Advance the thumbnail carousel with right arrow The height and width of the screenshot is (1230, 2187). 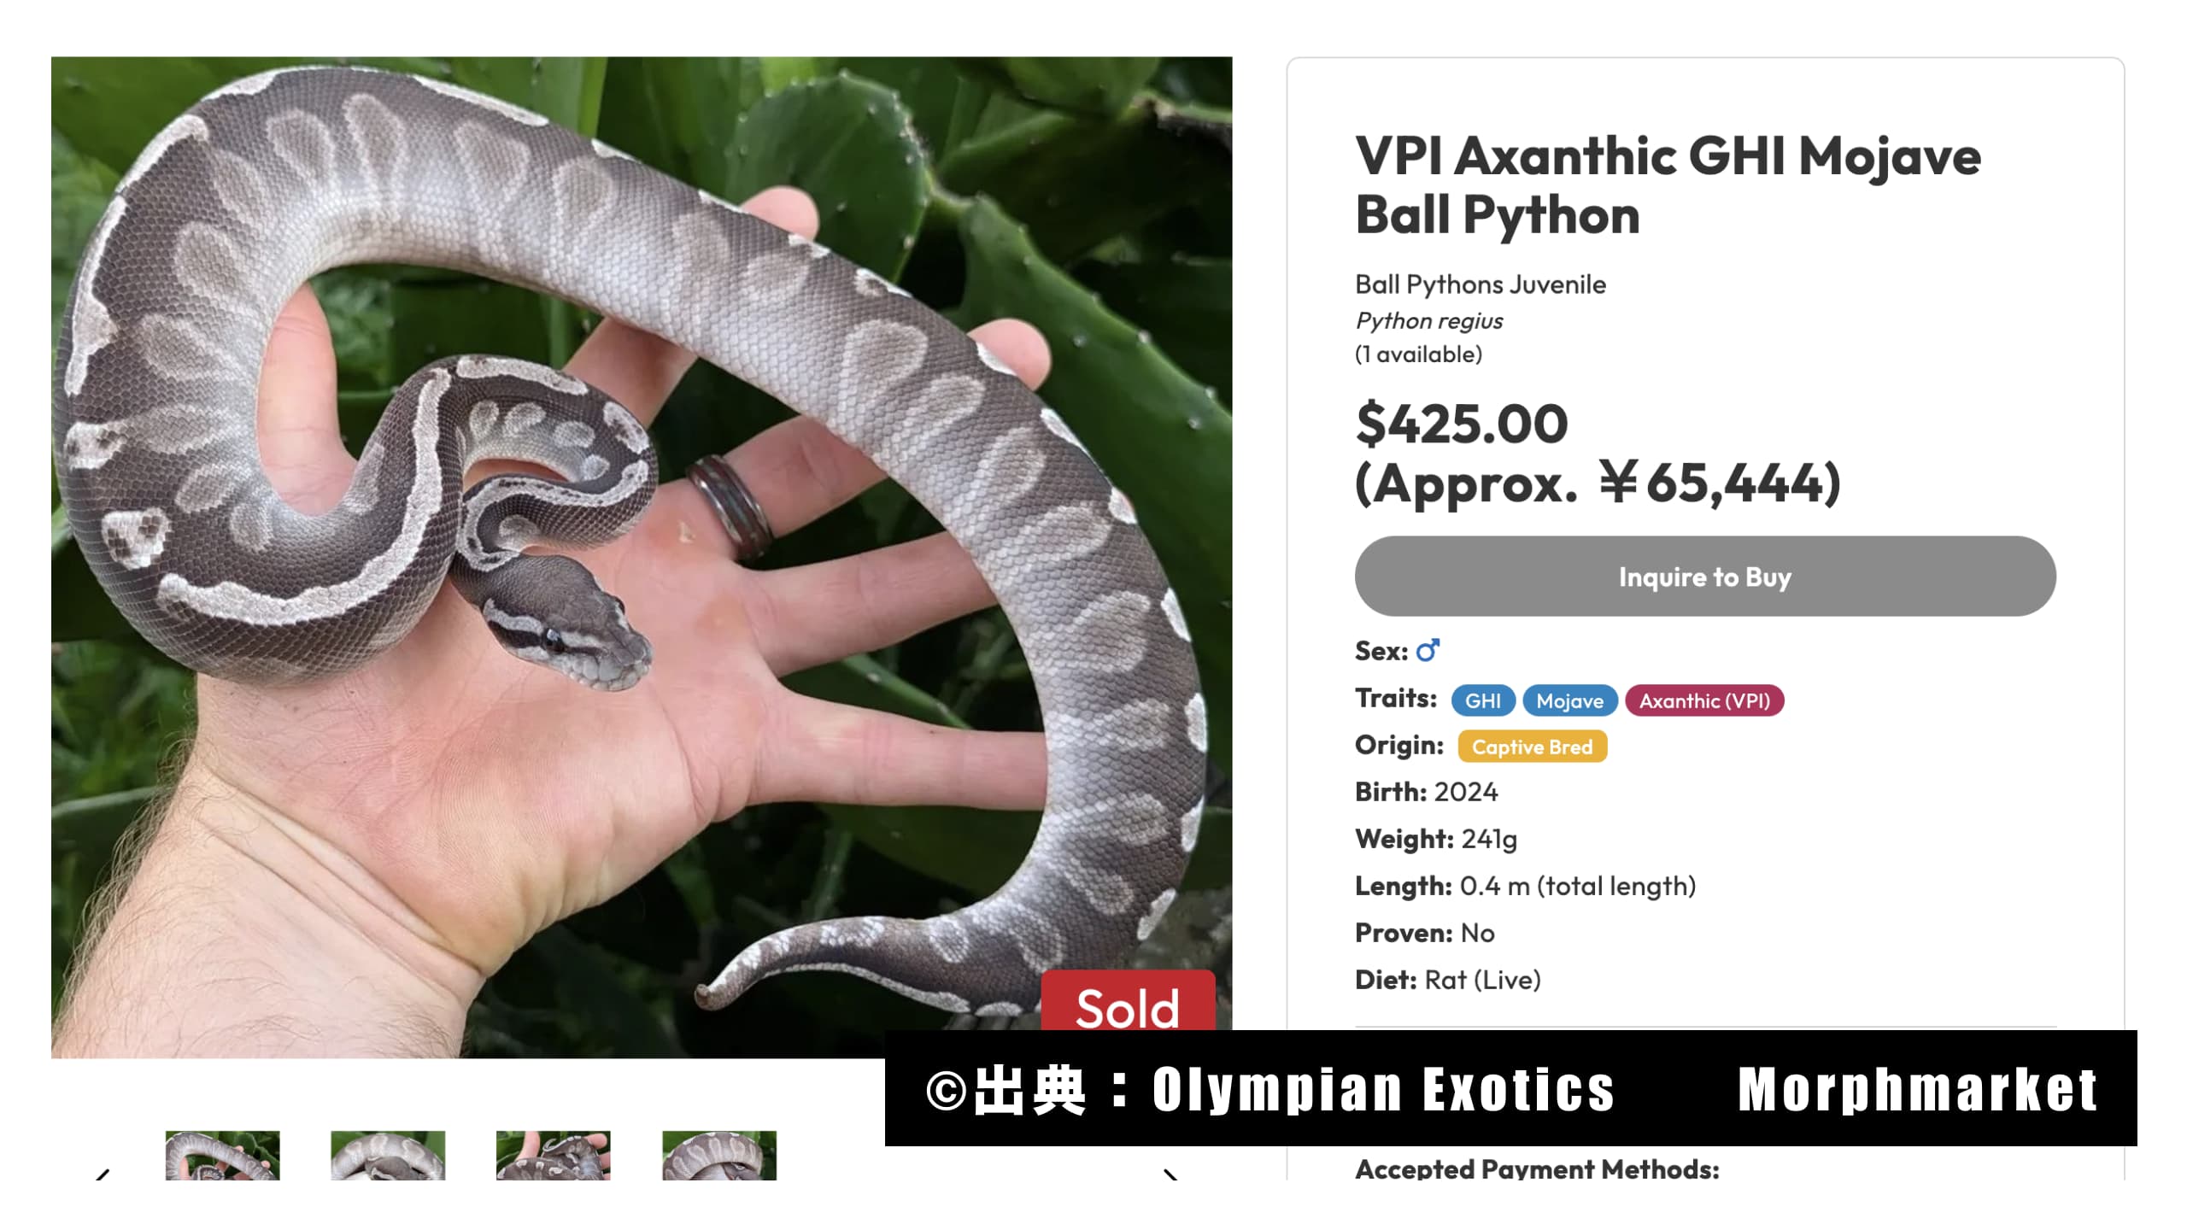[x=1171, y=1174]
